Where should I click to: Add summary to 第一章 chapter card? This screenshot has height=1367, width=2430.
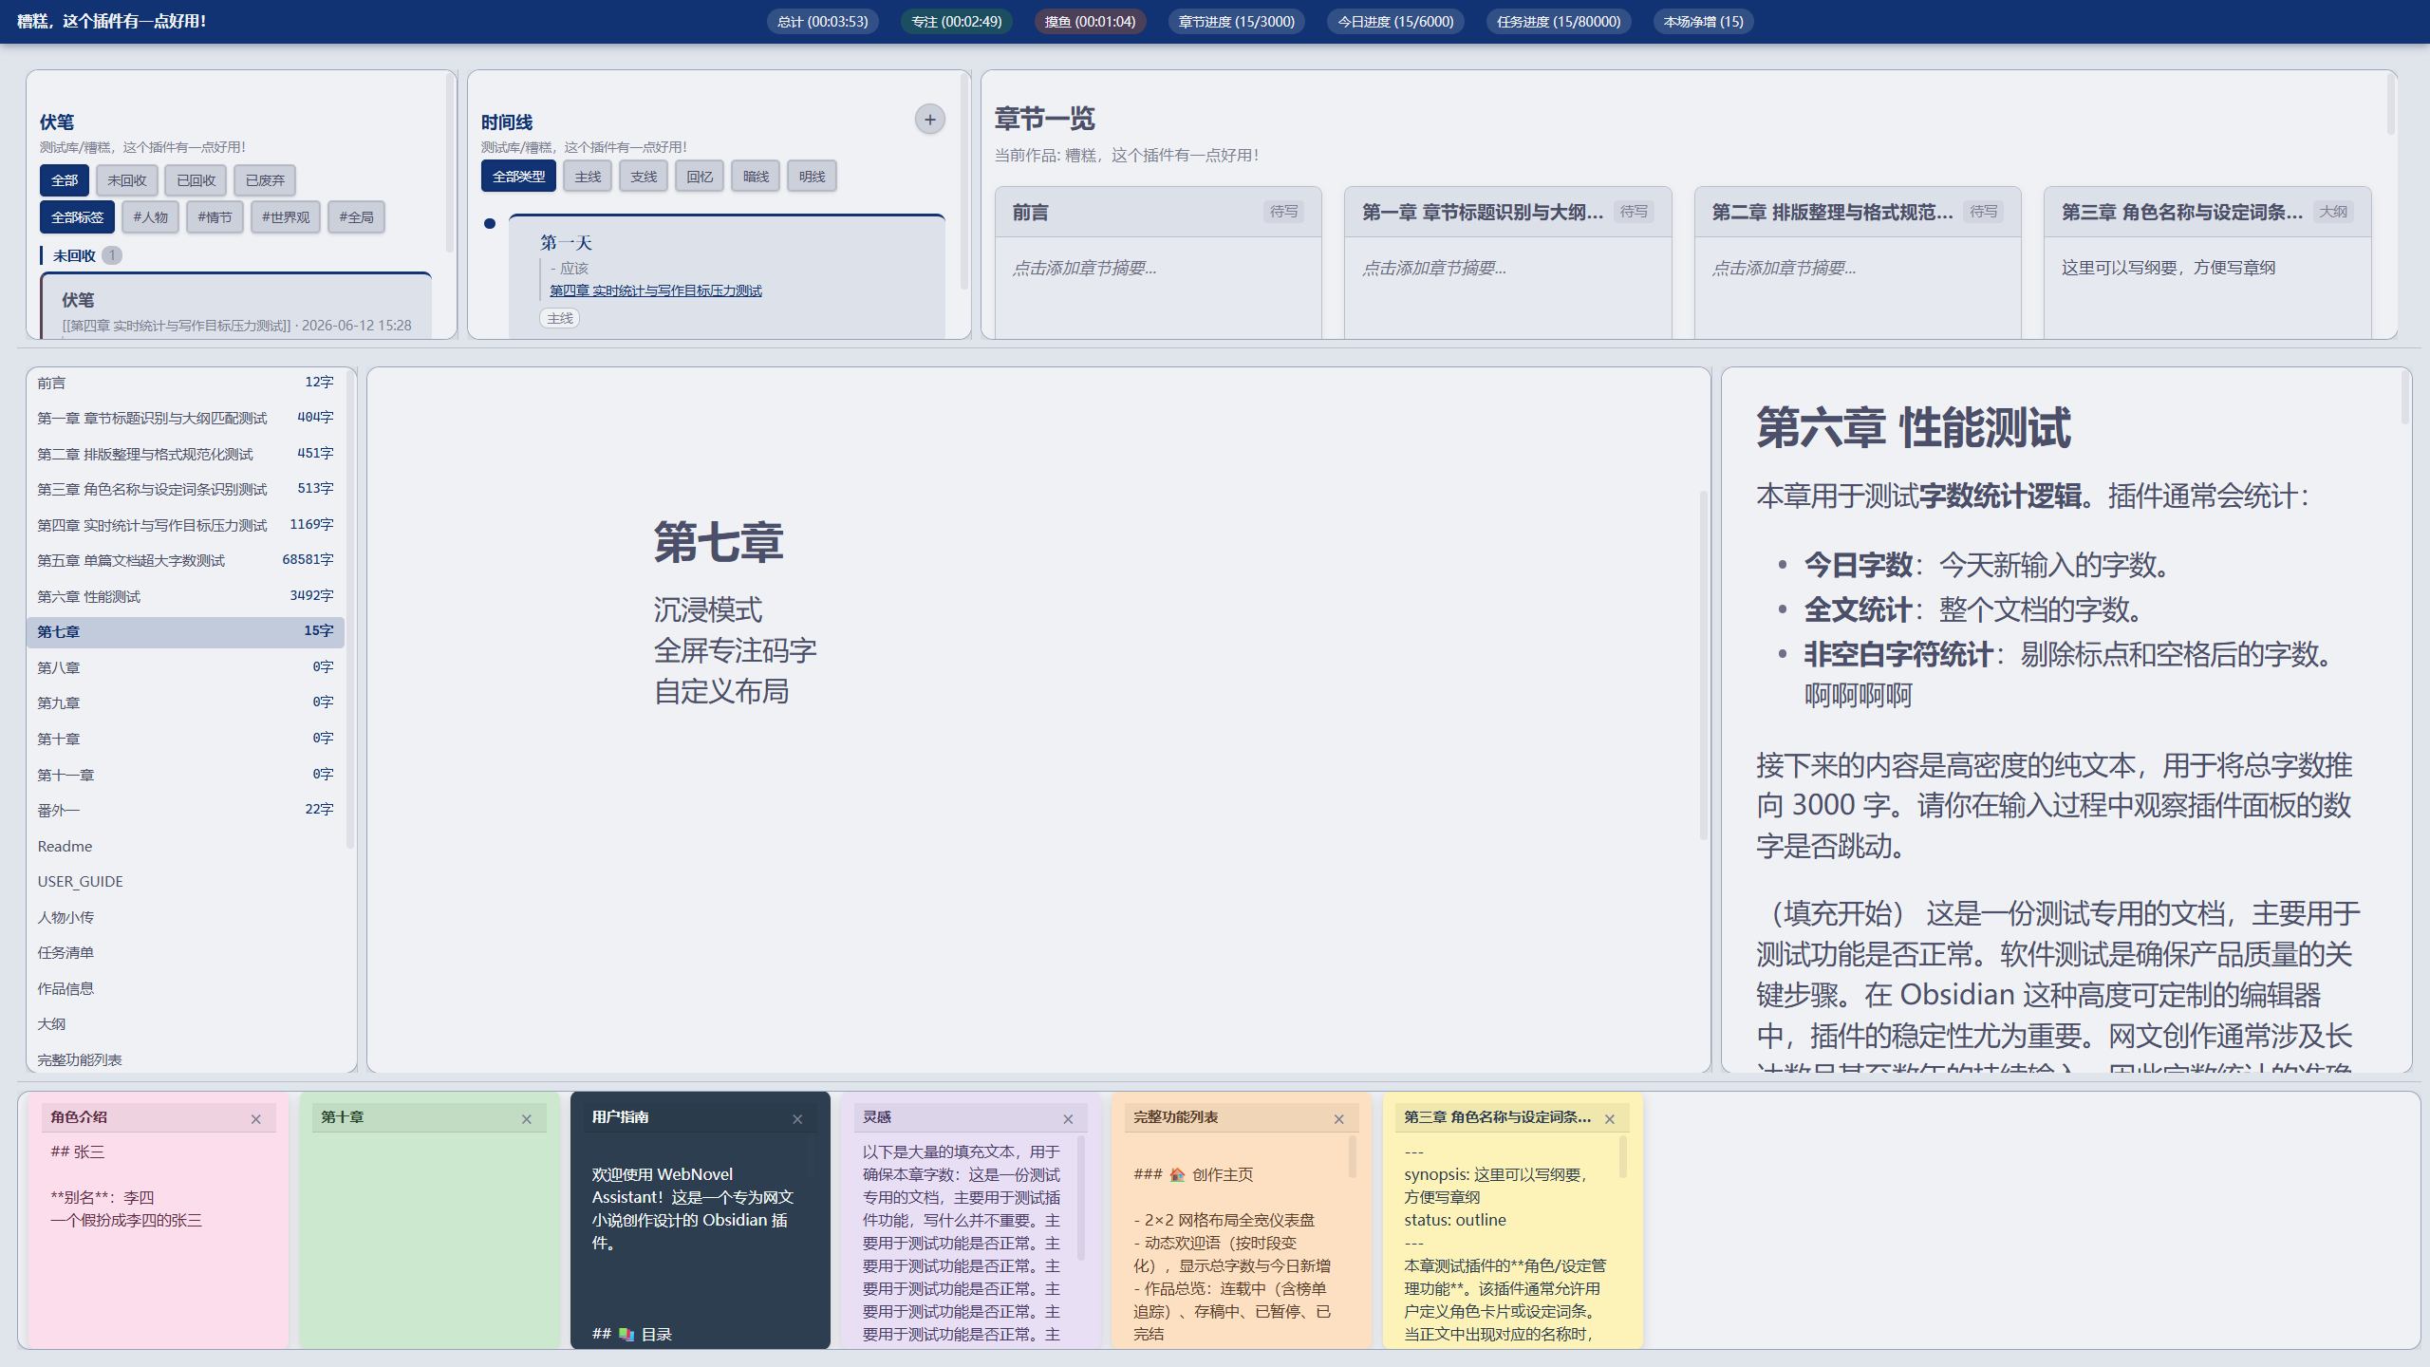(1433, 269)
